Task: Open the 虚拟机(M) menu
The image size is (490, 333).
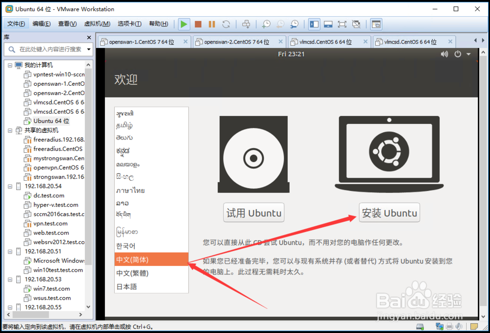Action: (x=97, y=24)
